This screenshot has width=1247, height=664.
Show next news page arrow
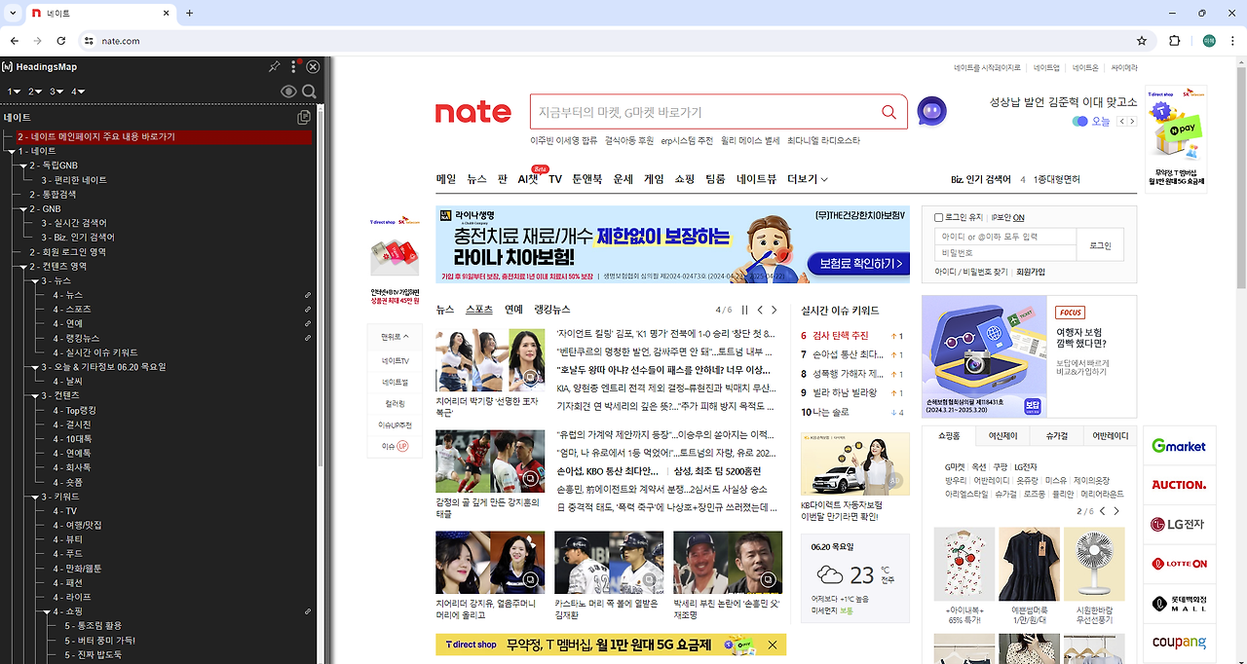pyautogui.click(x=775, y=311)
